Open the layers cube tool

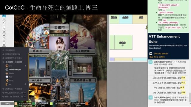point(4,19)
